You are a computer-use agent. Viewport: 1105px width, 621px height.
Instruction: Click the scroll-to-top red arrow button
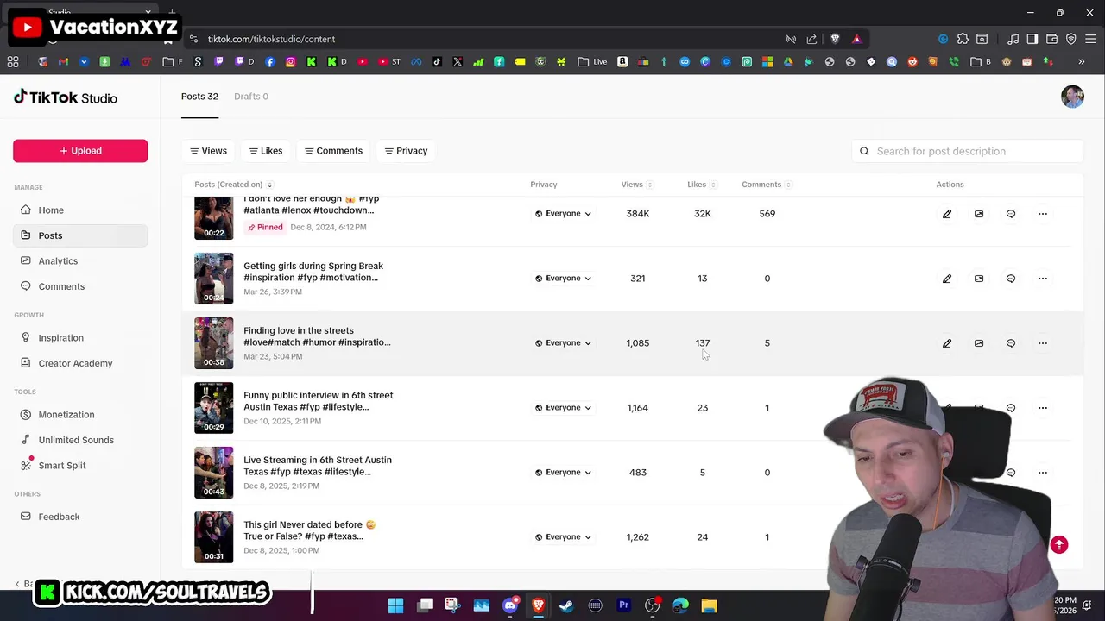[1059, 545]
